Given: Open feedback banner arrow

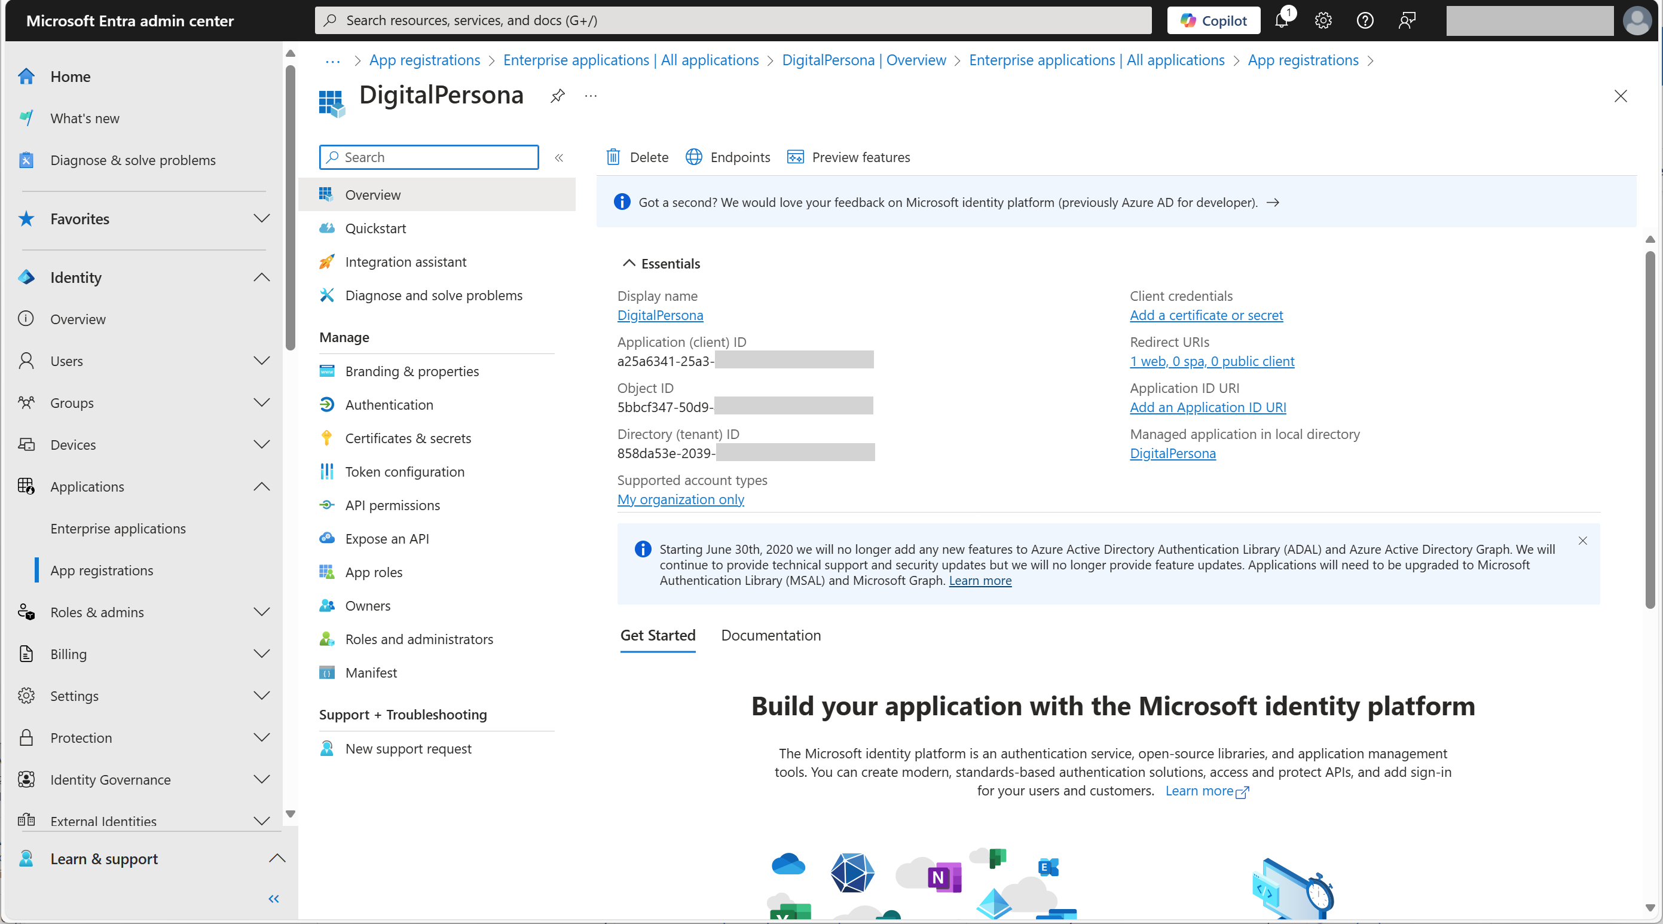Looking at the screenshot, I should pos(1273,203).
